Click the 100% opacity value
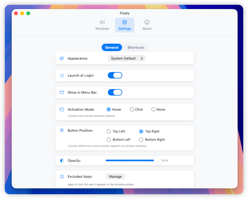Viewport: 248px width, 199px height. (x=165, y=160)
